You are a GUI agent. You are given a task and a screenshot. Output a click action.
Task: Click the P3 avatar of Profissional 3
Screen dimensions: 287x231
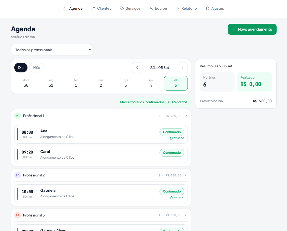(17, 215)
